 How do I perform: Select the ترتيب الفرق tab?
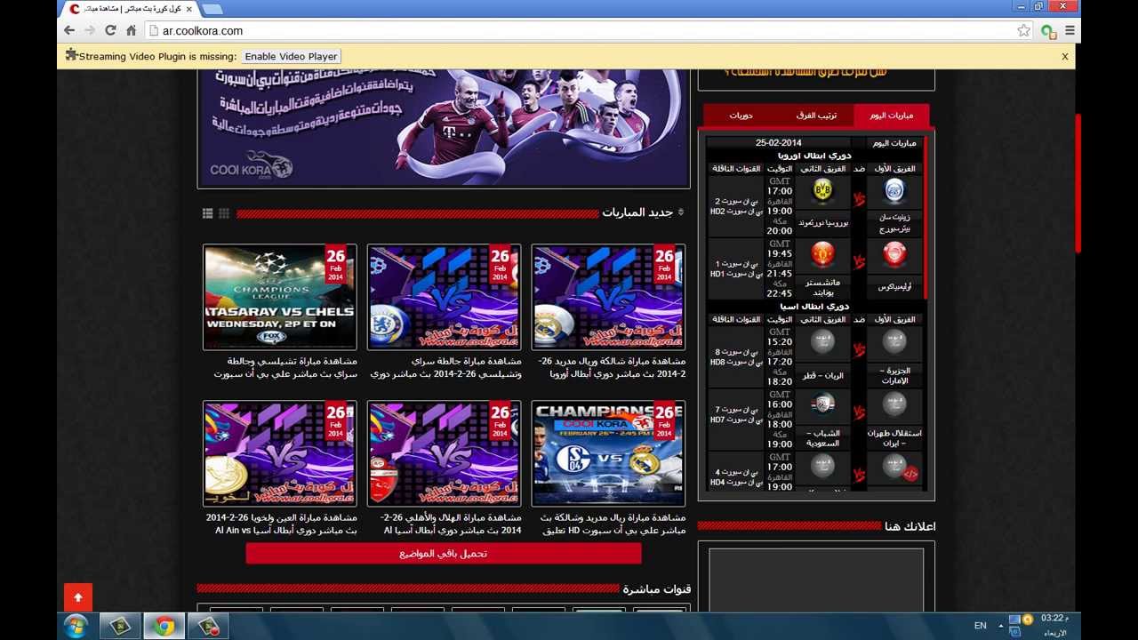point(816,116)
